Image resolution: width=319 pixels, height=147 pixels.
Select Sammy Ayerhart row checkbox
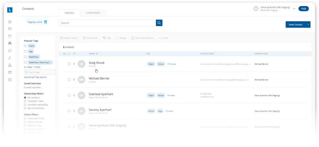coord(69,111)
